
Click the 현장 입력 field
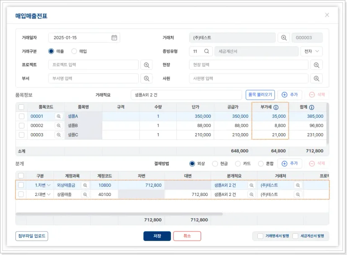249,65
